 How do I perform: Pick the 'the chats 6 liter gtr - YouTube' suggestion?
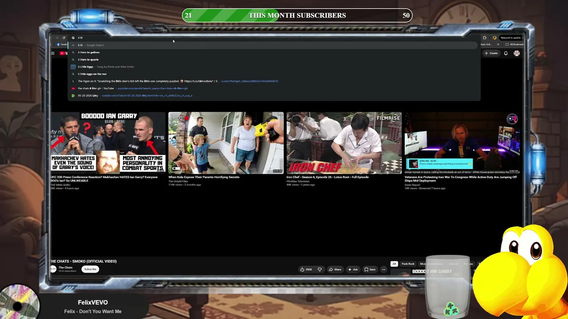tap(274, 88)
